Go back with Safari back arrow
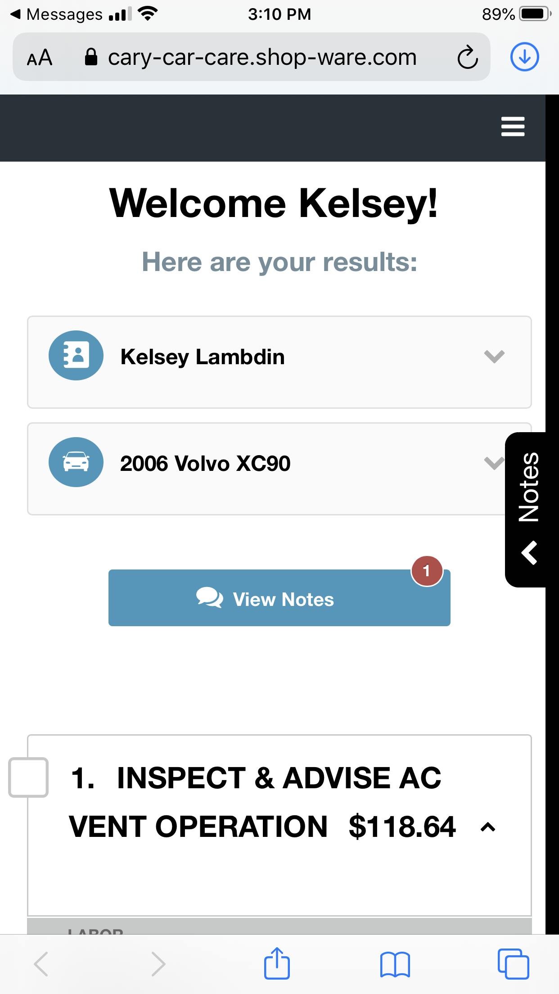This screenshot has height=994, width=559. click(41, 964)
